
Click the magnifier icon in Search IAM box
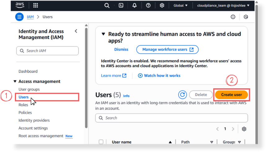click(x=22, y=51)
